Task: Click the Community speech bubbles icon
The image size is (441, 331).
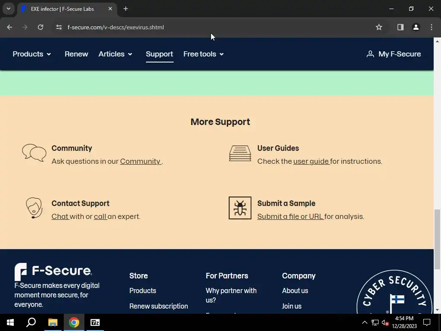Action: coord(34,153)
